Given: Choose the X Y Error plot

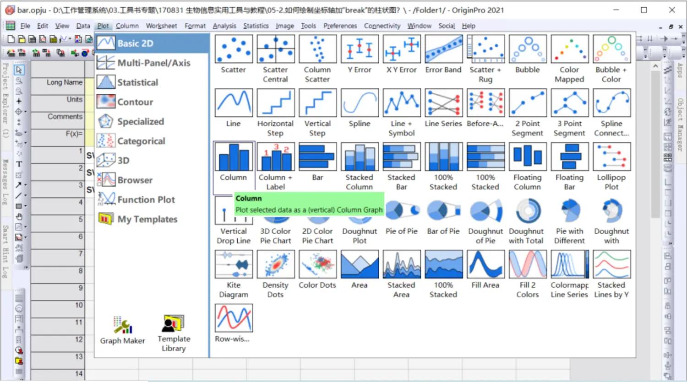Looking at the screenshot, I should pyautogui.click(x=402, y=49).
